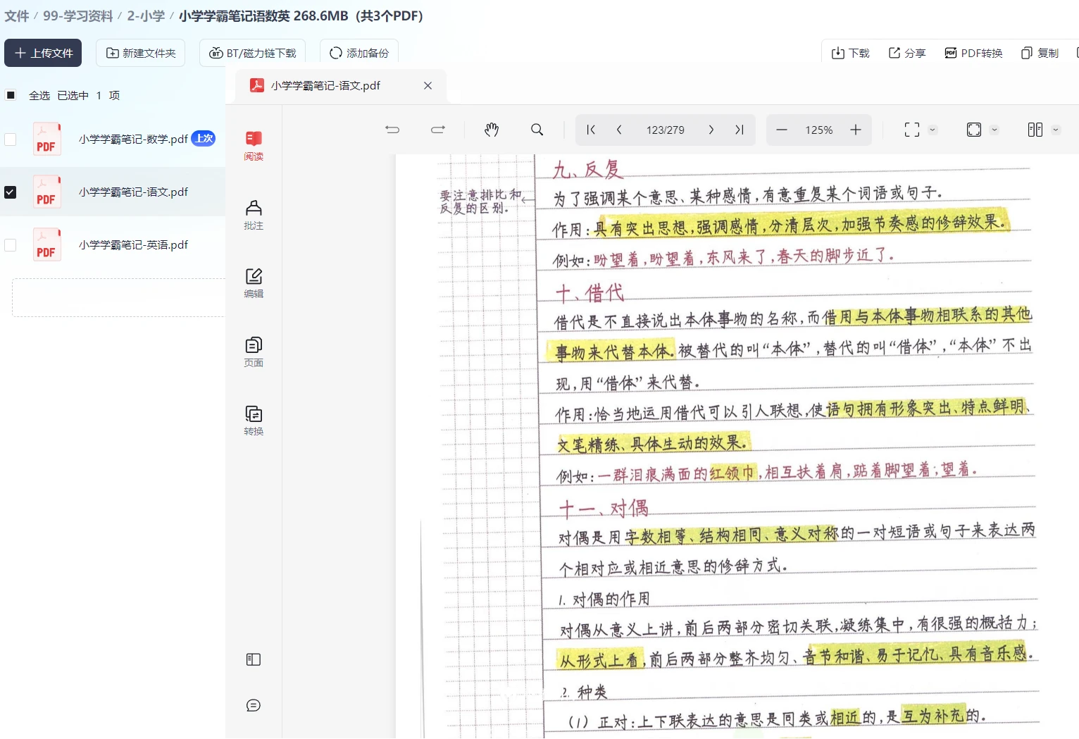This screenshot has height=739, width=1079.
Task: Jump to the last page
Action: click(x=739, y=130)
